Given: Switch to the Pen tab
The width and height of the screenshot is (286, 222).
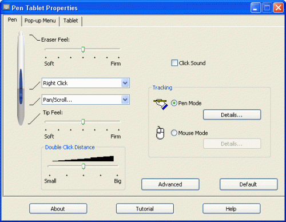Looking at the screenshot, I should (12, 20).
